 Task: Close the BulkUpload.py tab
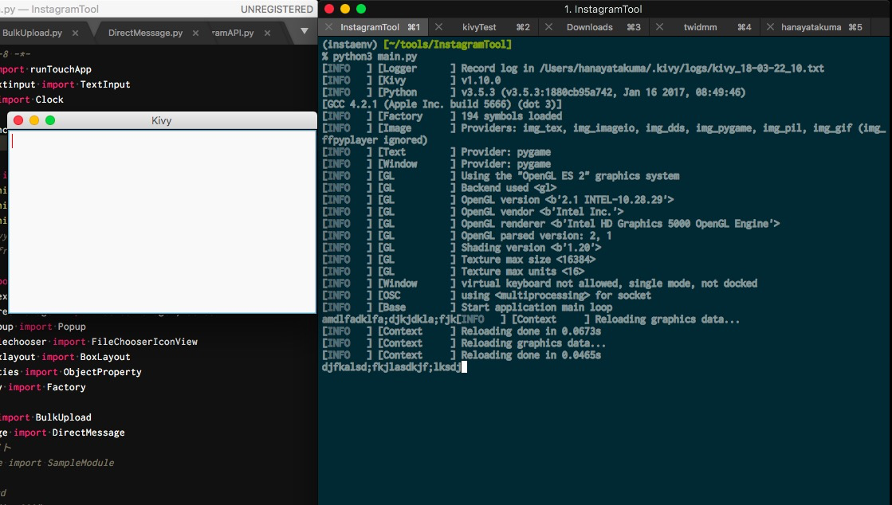pos(76,33)
